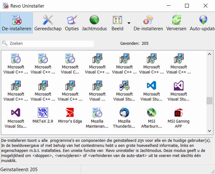Image resolution: width=215 pixels, height=174 pixels.
Task: Open the Opties settings
Action: [72, 23]
